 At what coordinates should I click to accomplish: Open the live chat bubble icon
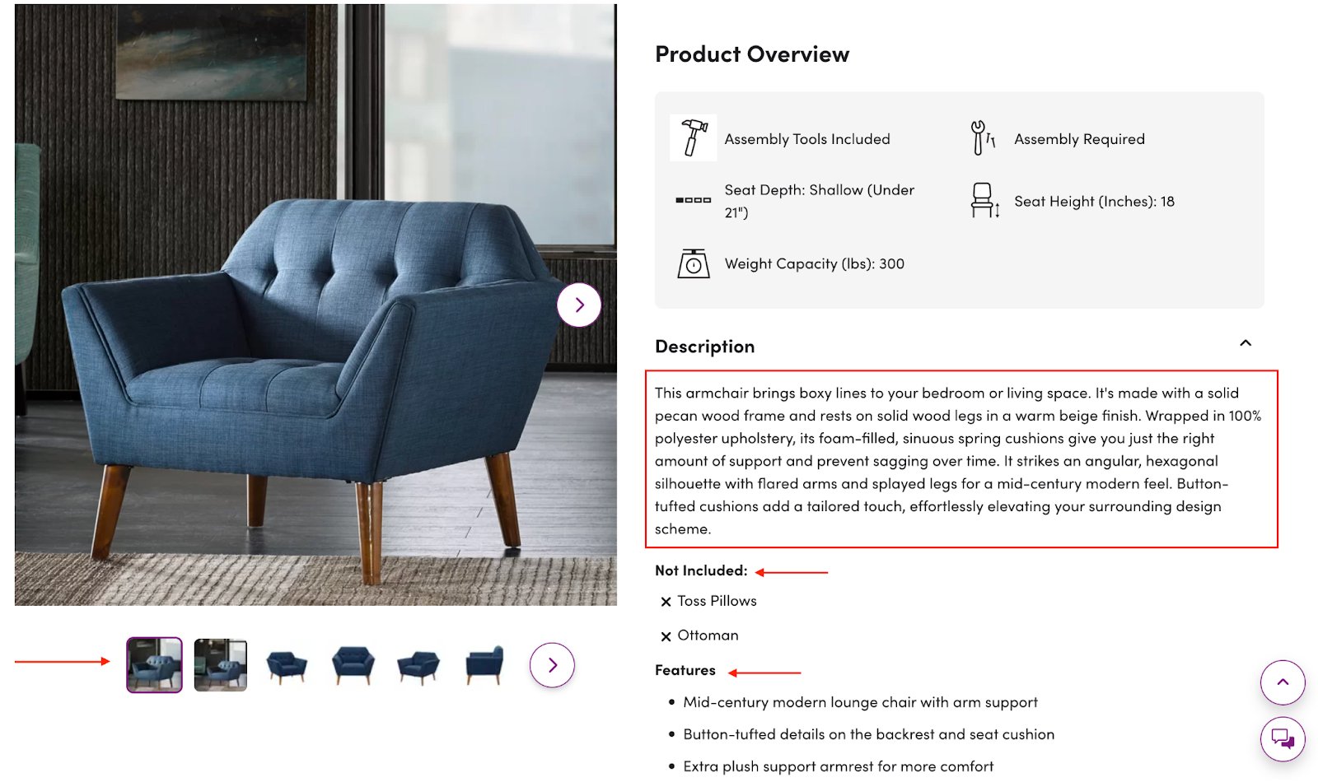click(1283, 738)
